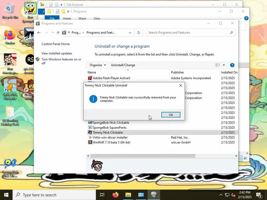Click Uninstall/Change in the toolbar

(123, 65)
